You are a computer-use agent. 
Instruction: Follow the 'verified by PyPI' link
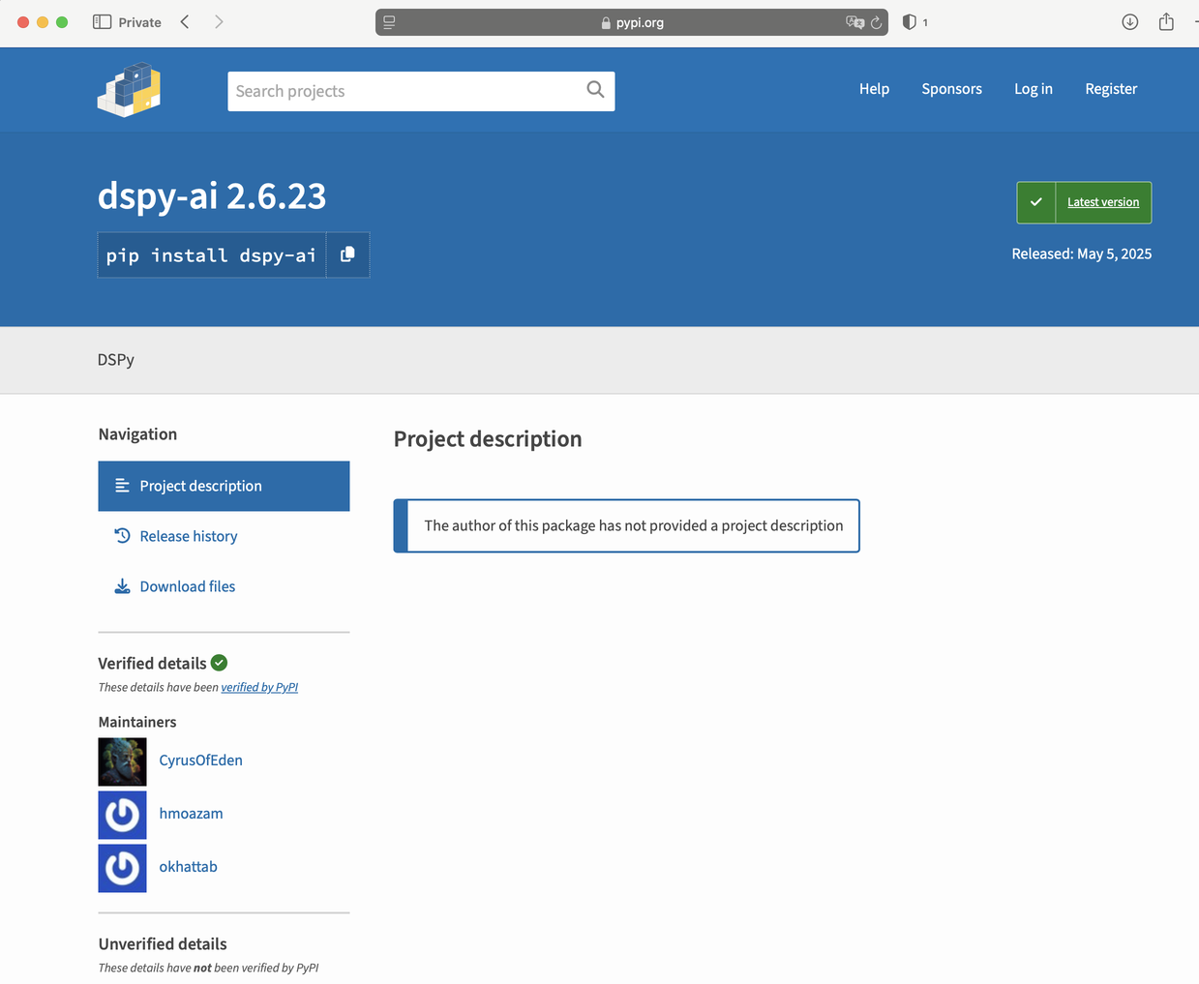click(259, 687)
